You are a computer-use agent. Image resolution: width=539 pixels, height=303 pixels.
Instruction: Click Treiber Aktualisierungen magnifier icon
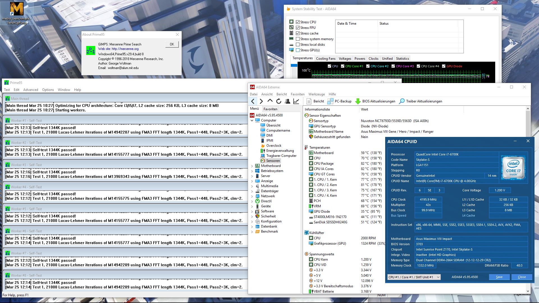(x=402, y=101)
